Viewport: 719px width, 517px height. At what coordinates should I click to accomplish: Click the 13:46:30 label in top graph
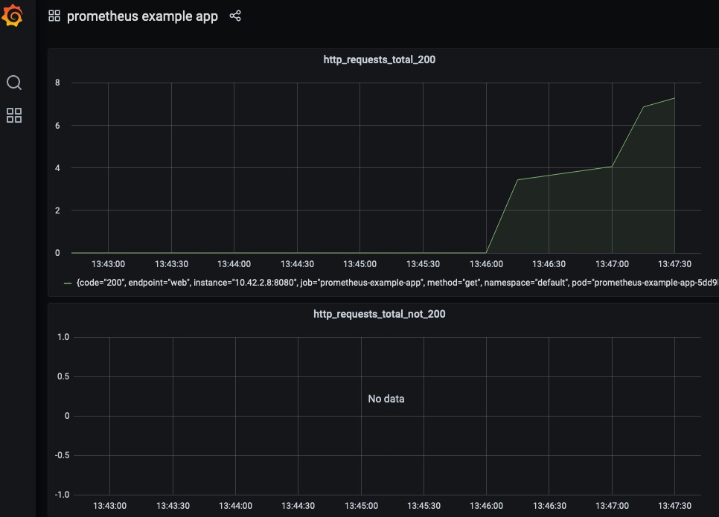(x=549, y=264)
